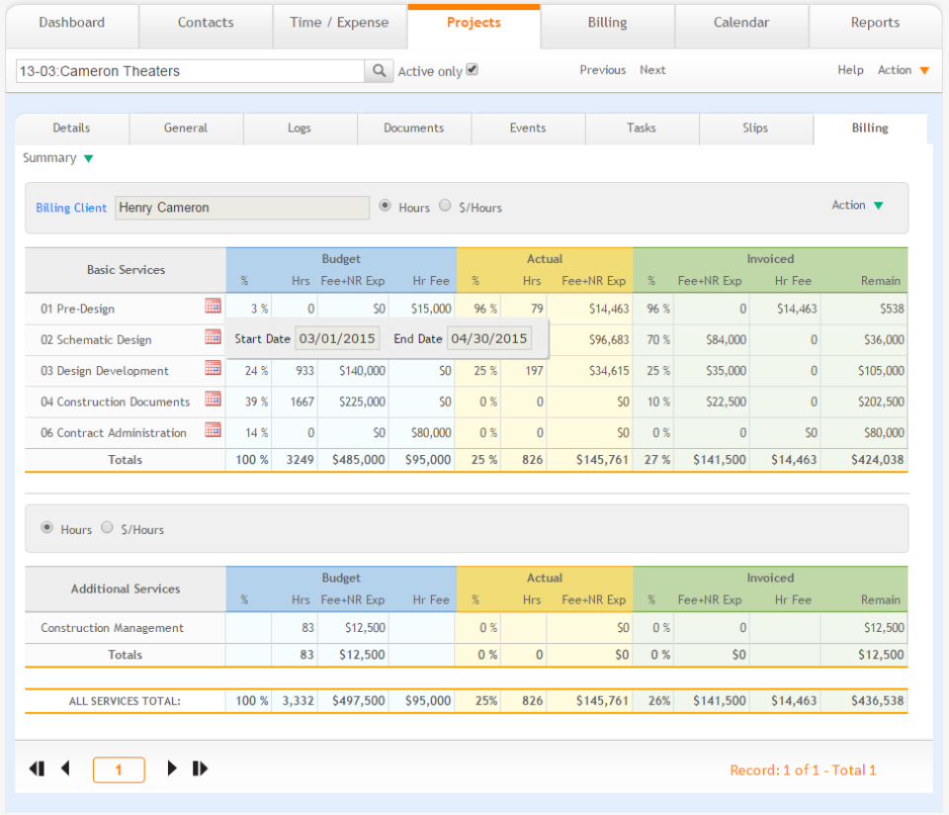Select the 03 Design Development row label
The width and height of the screenshot is (949, 815).
(x=105, y=371)
